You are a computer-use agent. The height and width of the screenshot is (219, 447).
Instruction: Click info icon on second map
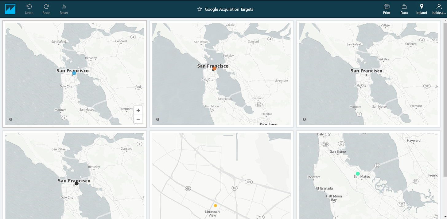click(x=157, y=119)
